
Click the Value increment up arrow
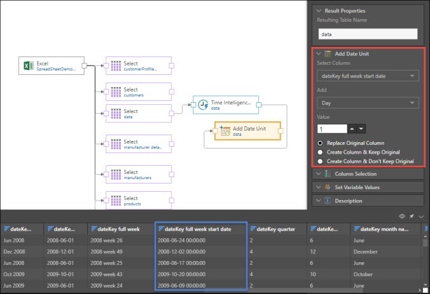[x=352, y=129]
